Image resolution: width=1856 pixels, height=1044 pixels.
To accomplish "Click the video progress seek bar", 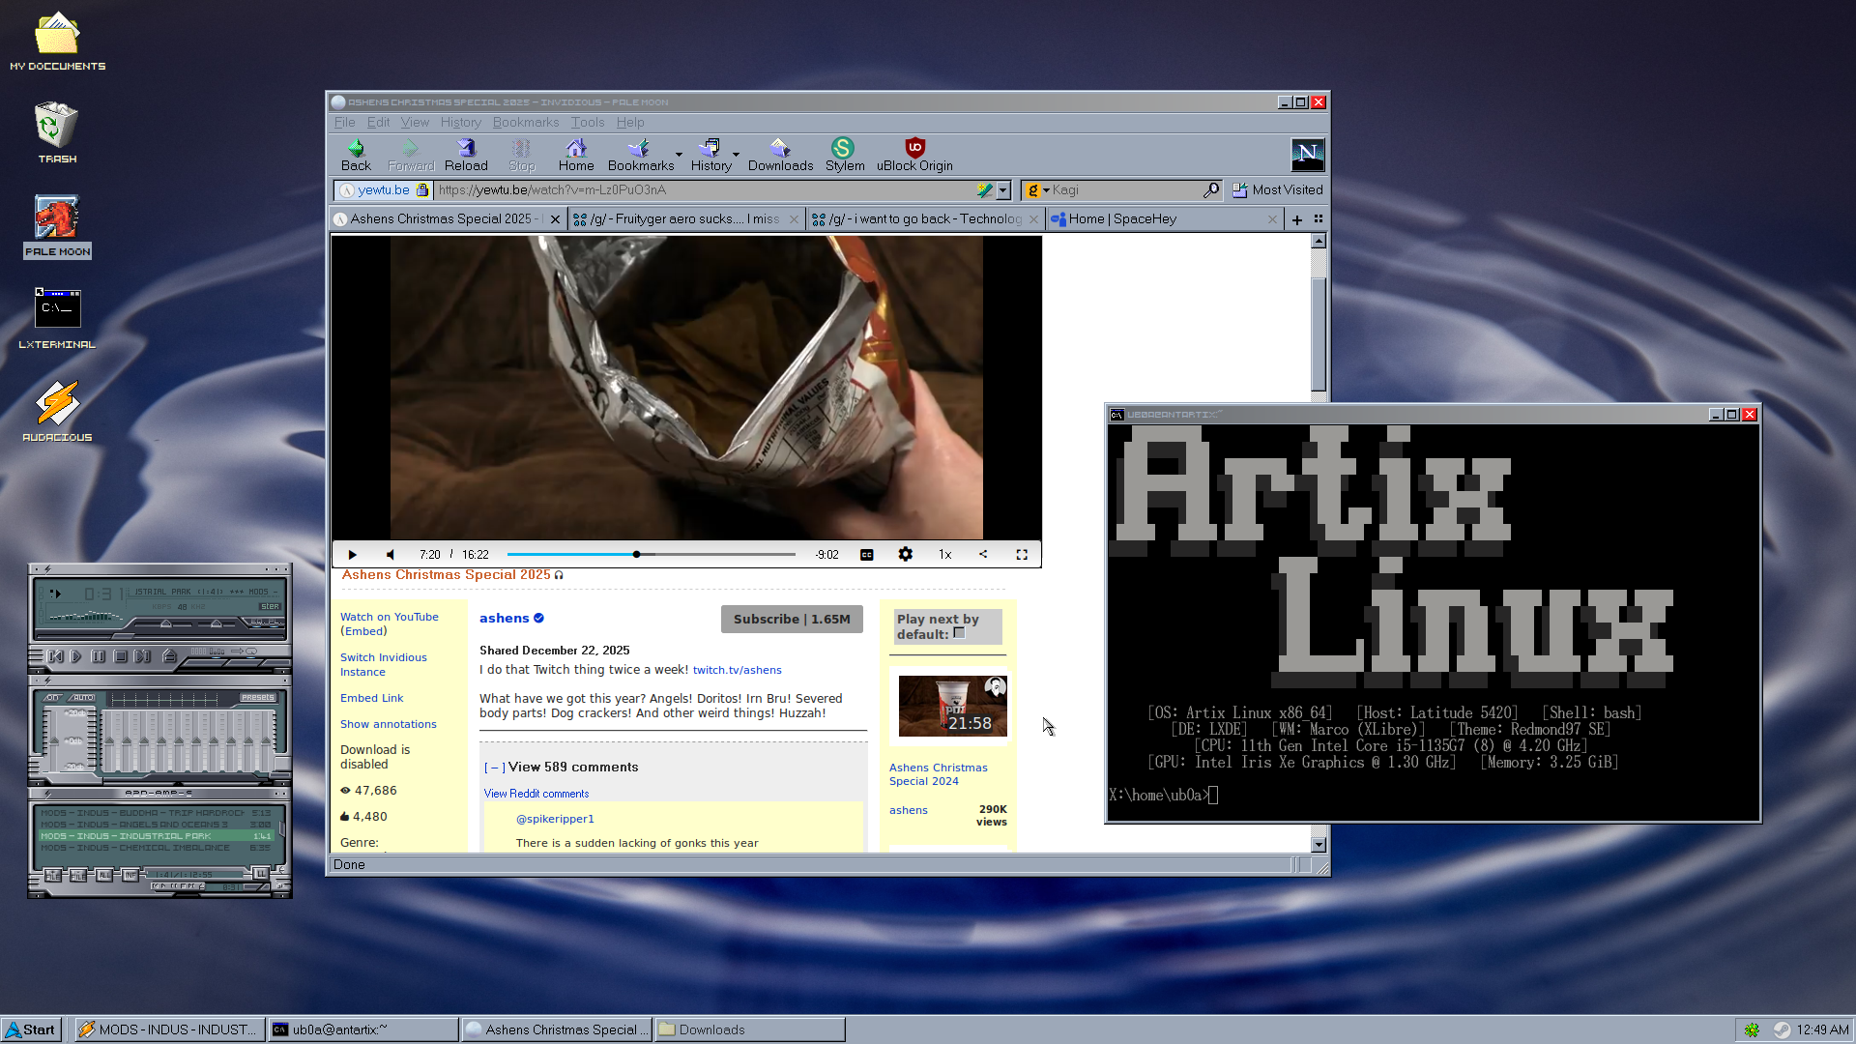I will coord(715,555).
